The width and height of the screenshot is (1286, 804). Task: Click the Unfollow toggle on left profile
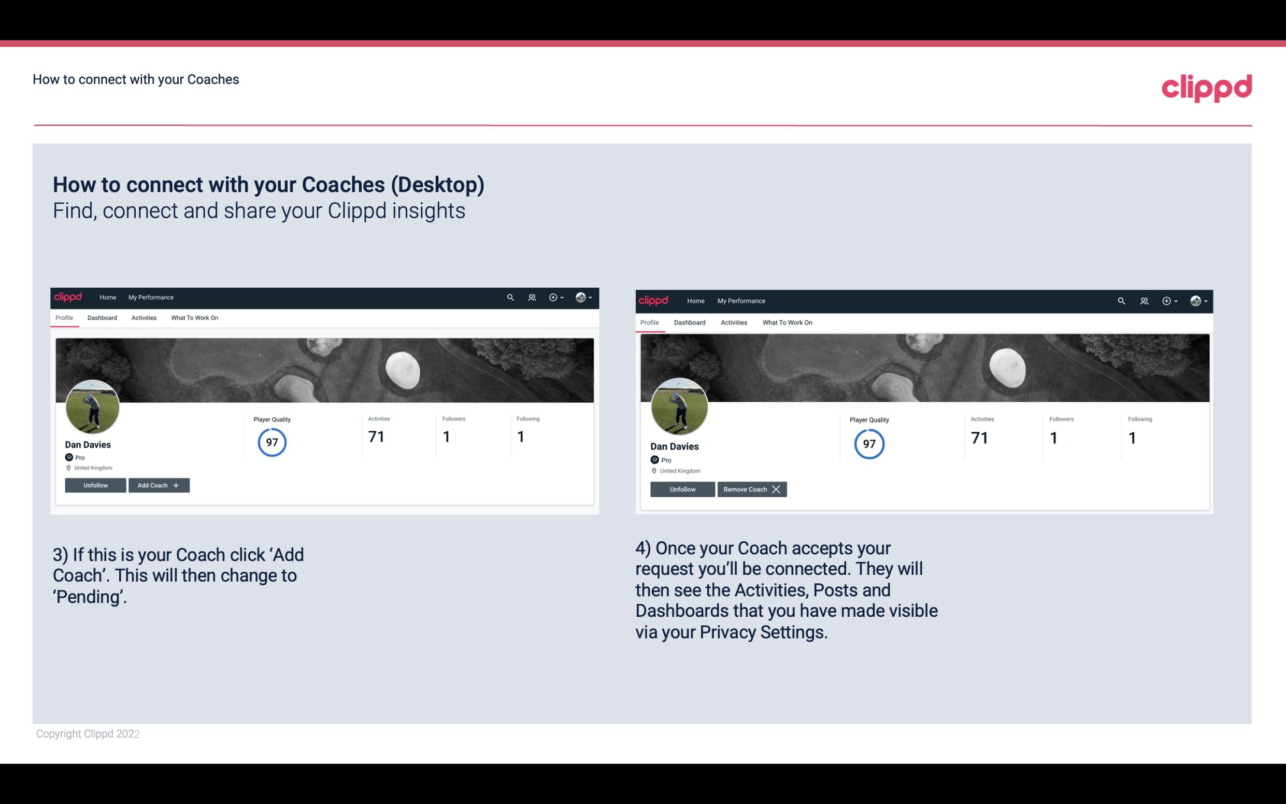pos(95,485)
